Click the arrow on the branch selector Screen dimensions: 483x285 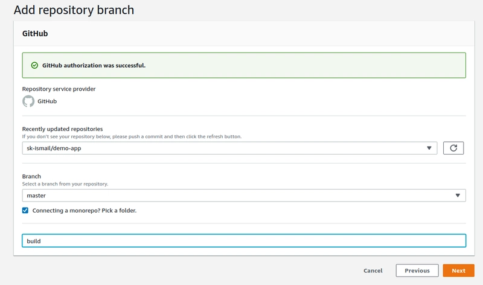[458, 196]
